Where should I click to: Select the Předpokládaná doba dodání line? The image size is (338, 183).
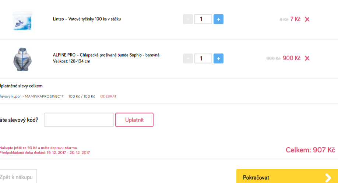point(45,152)
